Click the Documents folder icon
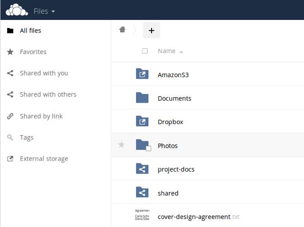The height and width of the screenshot is (227, 304). pos(142,98)
